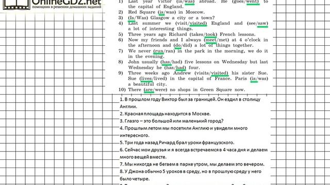The image size is (330, 185).
Task: Click the line 'a lot of interesting things.'
Action: click(x=160, y=29)
